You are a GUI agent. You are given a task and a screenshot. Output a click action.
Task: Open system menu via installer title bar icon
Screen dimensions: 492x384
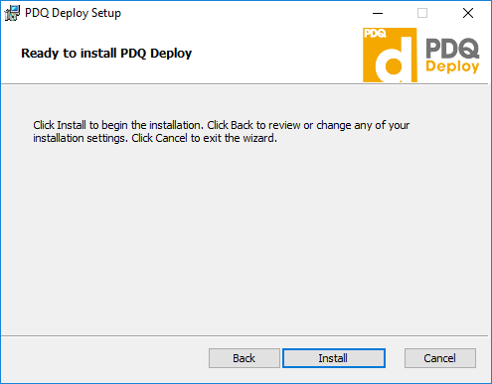(x=12, y=13)
